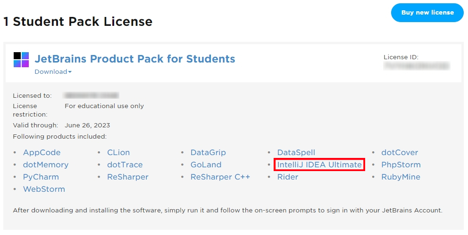Viewport: 468px width, 235px height.
Task: Click the Buy new license button
Action: [427, 13]
